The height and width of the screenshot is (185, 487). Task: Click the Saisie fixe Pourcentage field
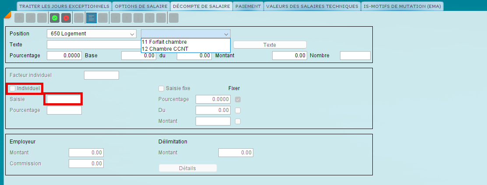pyautogui.click(x=213, y=99)
